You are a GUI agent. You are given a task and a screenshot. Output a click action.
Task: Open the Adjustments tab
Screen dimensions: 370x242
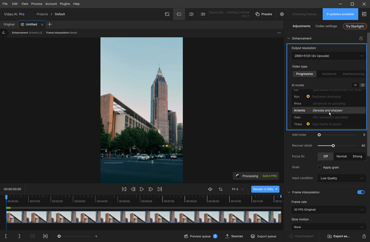tap(301, 26)
